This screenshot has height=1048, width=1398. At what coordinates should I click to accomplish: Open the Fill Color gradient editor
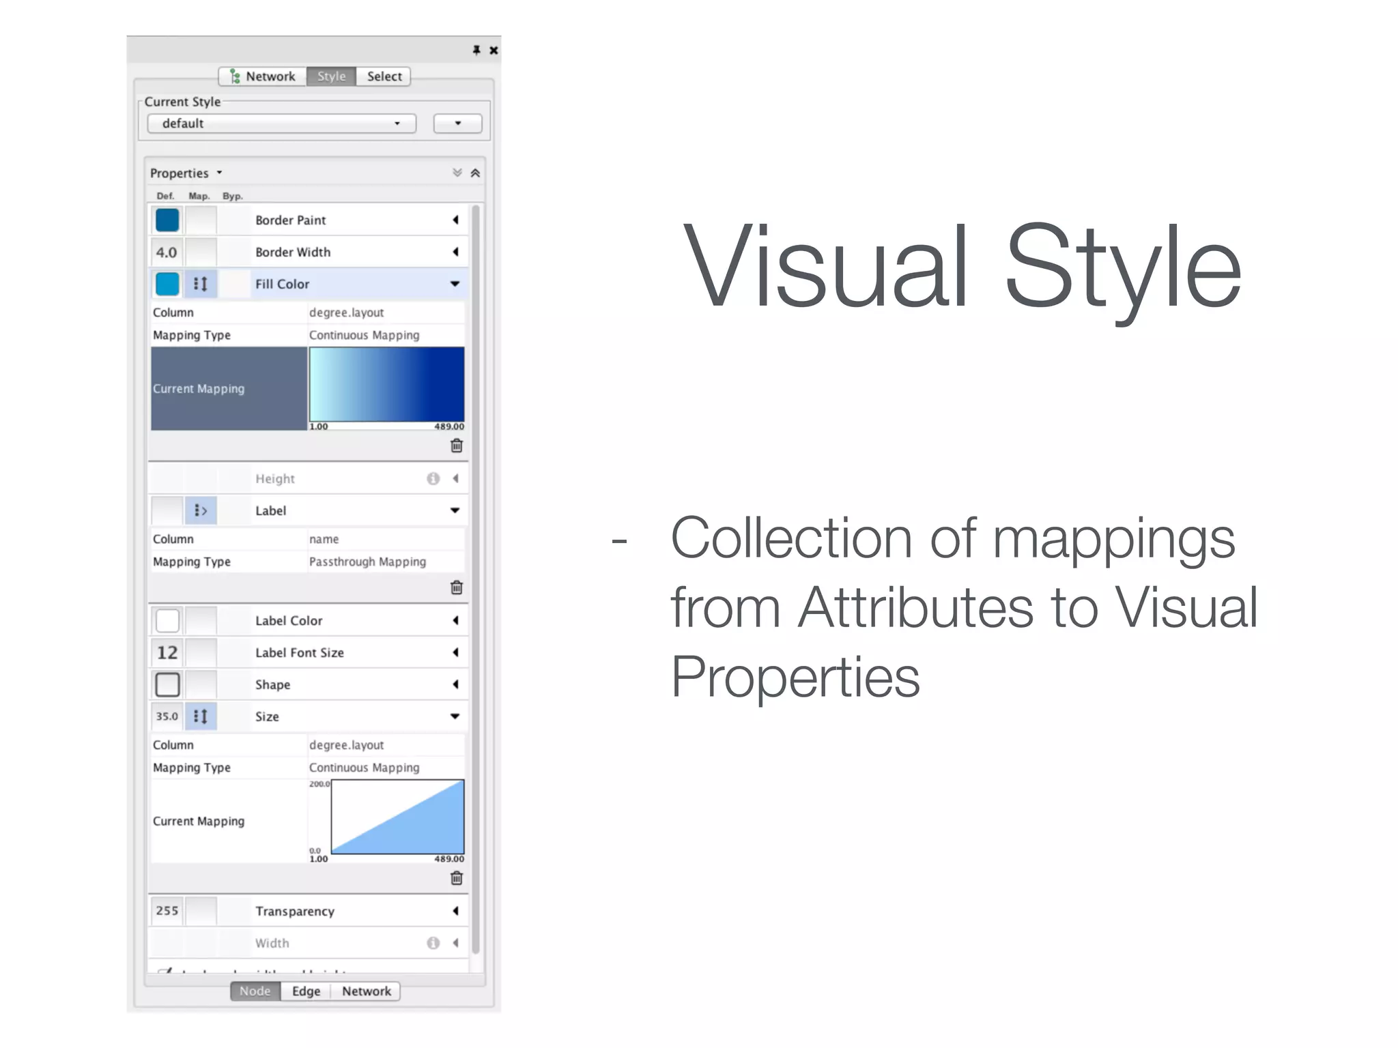pyautogui.click(x=386, y=389)
